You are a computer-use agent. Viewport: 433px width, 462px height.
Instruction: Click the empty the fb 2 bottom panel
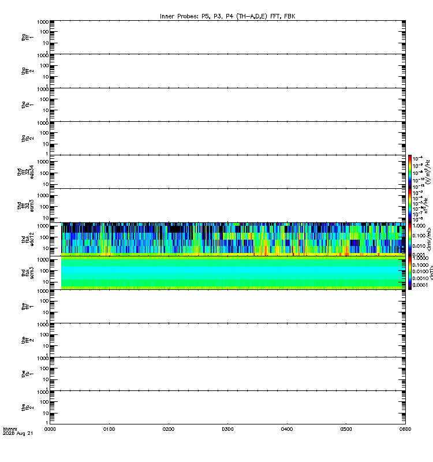(227, 408)
